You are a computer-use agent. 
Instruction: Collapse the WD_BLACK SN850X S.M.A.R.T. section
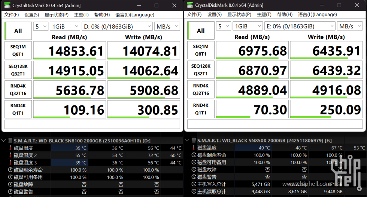[x=187, y=140]
